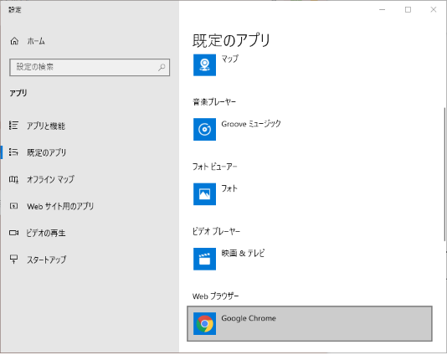The width and height of the screenshot is (447, 355).
Task: Open Web サイト用のアプリ settings
Action: [60, 206]
